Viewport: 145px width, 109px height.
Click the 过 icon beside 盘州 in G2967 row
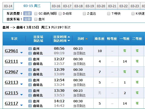point(30,70)
